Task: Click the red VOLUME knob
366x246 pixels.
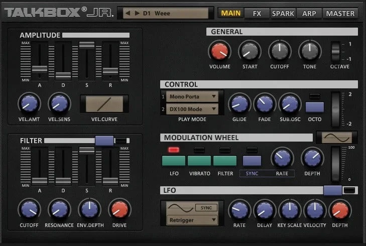Action: 219,51
